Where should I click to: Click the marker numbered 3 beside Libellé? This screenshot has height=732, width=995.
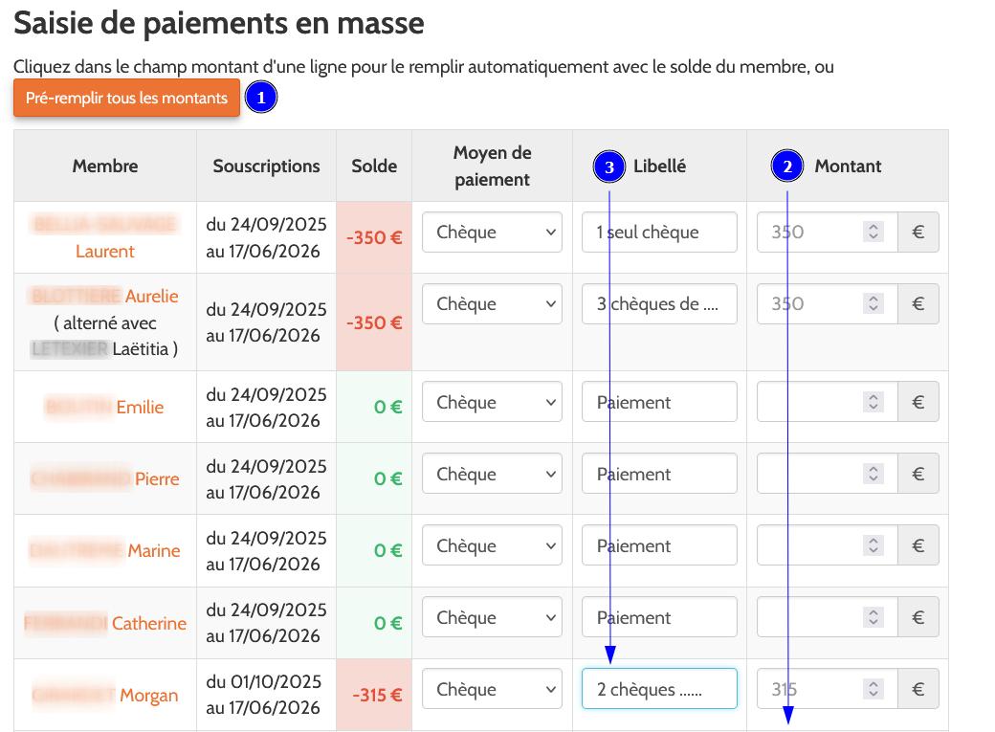(x=609, y=166)
